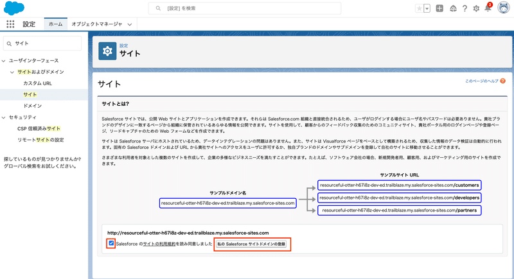Click the sample domain name box
This screenshot has height=279, width=514.
coord(228,203)
